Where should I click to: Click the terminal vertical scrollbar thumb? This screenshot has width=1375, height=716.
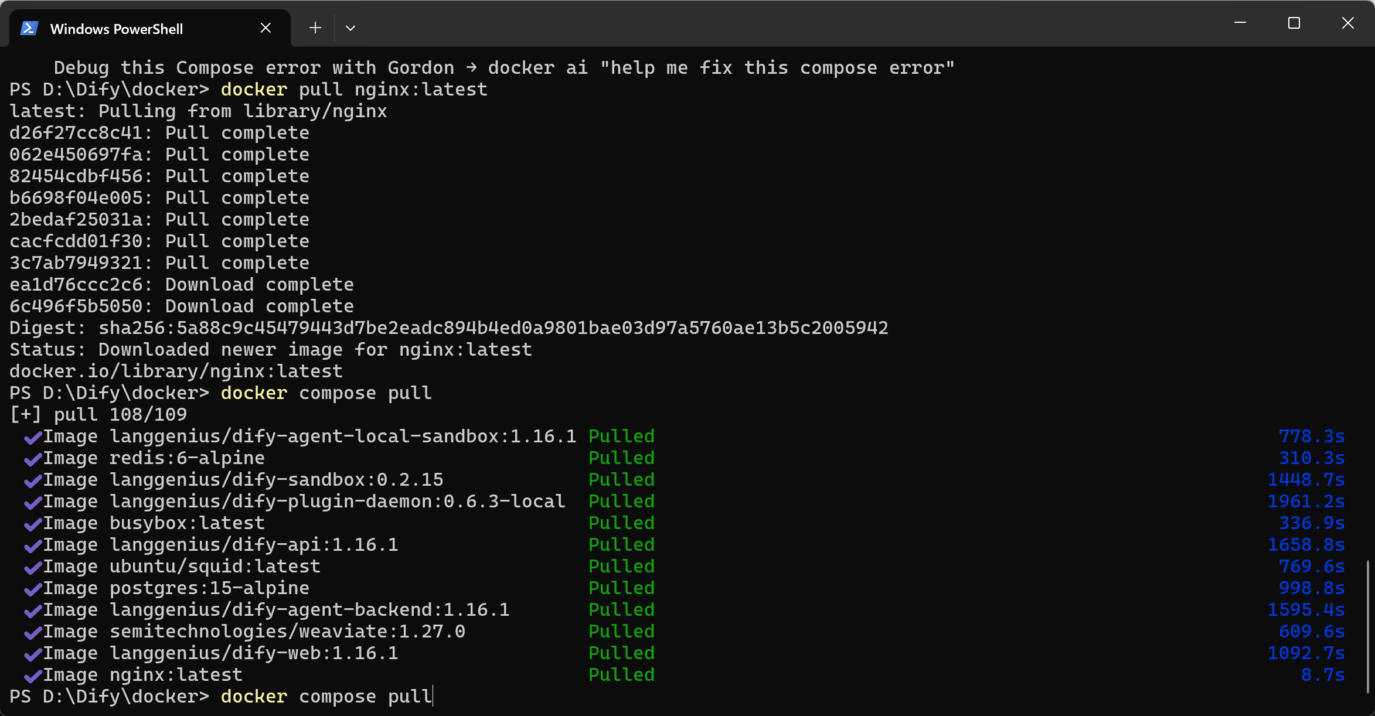1368,627
